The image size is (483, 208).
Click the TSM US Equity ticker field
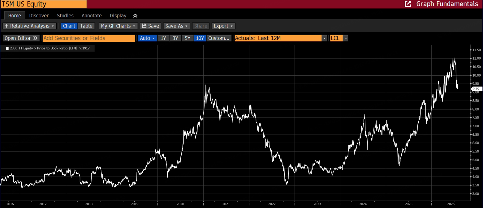43,4
